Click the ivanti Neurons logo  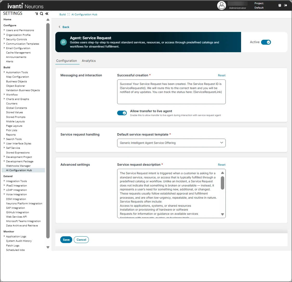tap(25, 6)
